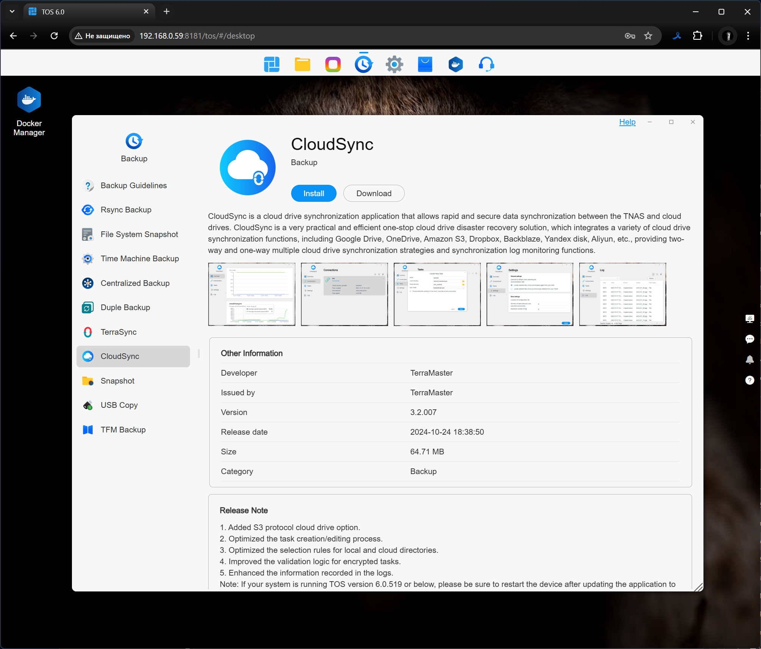Open Control Panel gear icon in dock
Screen dimensions: 761x649
coord(394,64)
